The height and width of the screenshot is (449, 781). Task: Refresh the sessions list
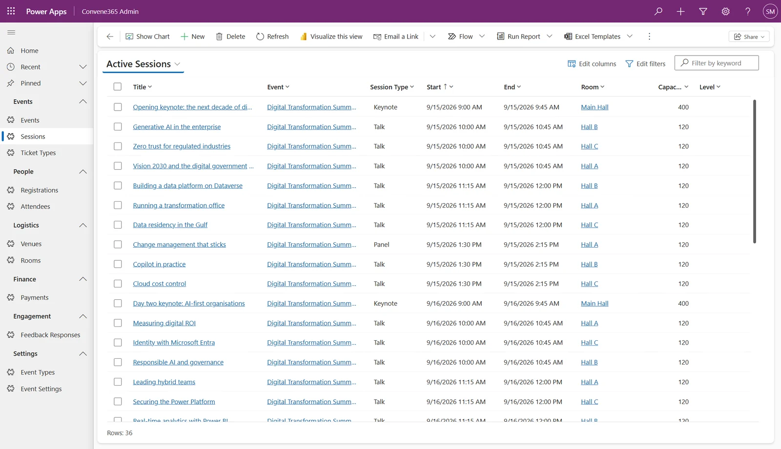click(272, 37)
